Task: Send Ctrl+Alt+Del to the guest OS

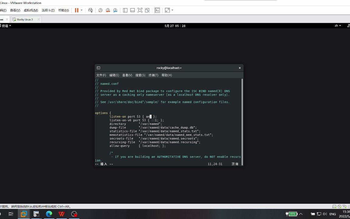Action: click(x=91, y=10)
